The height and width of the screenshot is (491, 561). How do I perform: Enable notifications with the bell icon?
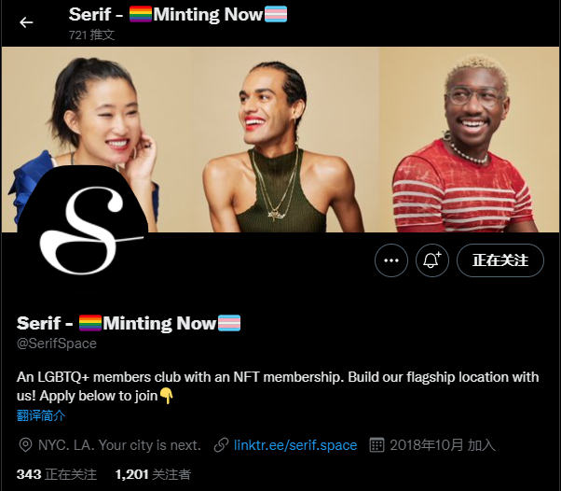[x=432, y=260]
